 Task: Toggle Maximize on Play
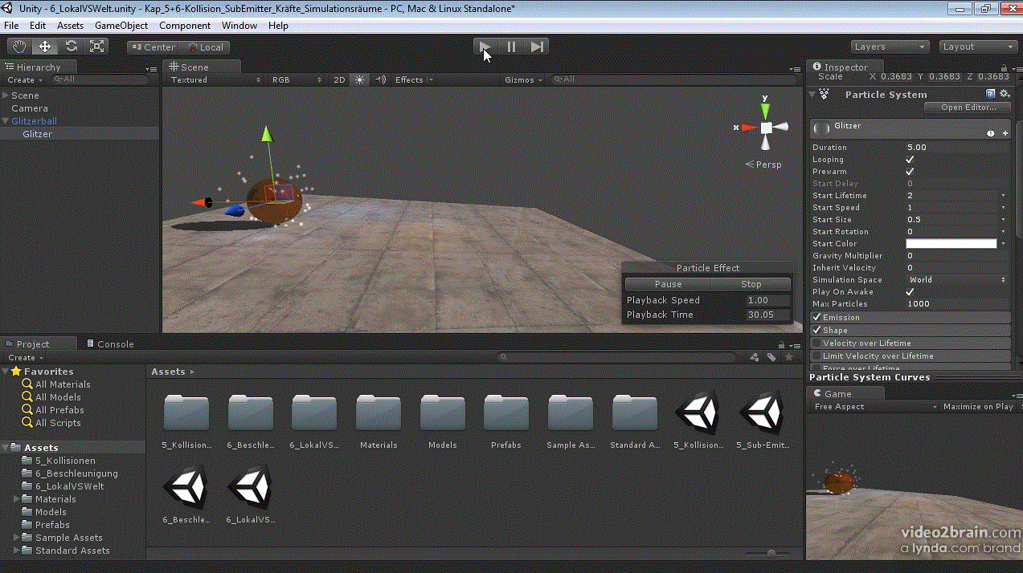pyautogui.click(x=978, y=407)
